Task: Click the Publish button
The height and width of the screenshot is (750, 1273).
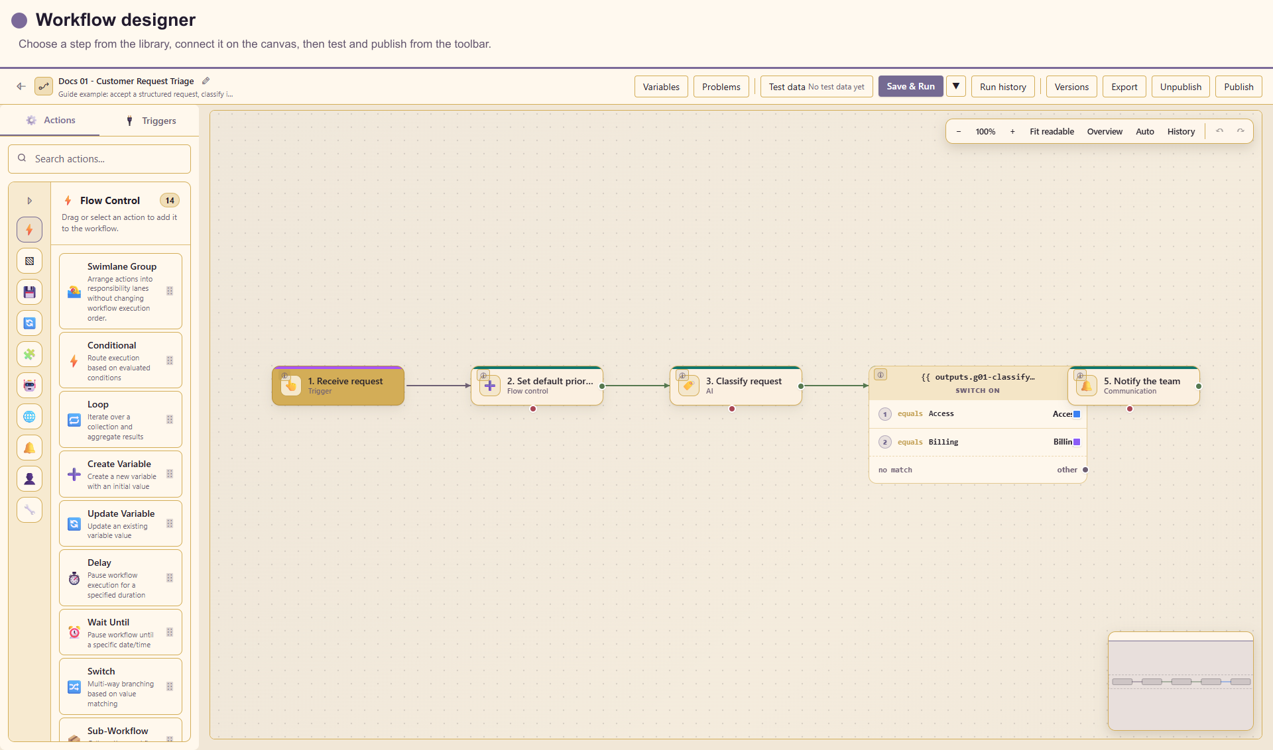Action: click(1239, 87)
